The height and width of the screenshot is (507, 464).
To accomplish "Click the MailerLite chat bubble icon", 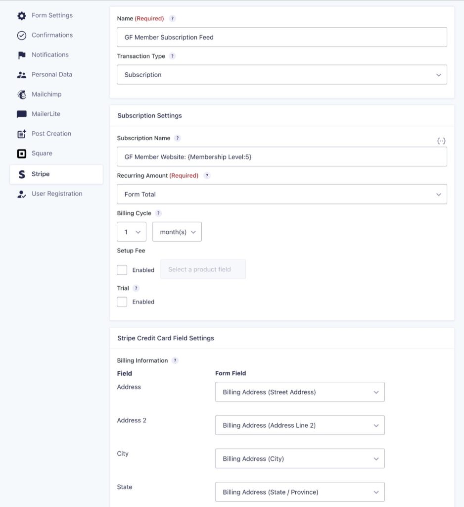I will coord(22,114).
